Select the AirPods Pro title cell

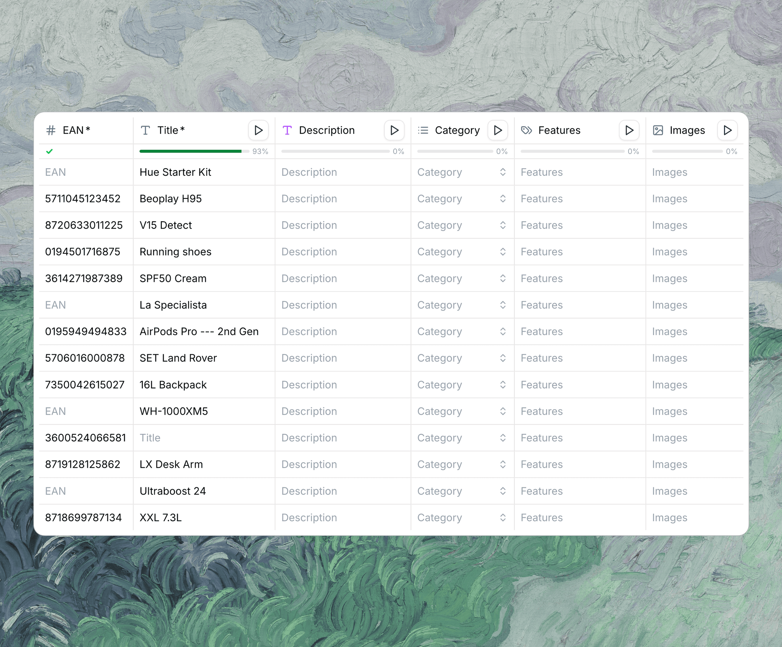click(x=199, y=332)
